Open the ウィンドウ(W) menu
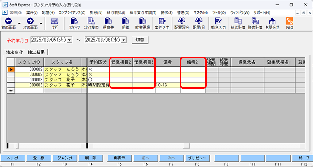This screenshot has width=313, height=167. click(240, 12)
